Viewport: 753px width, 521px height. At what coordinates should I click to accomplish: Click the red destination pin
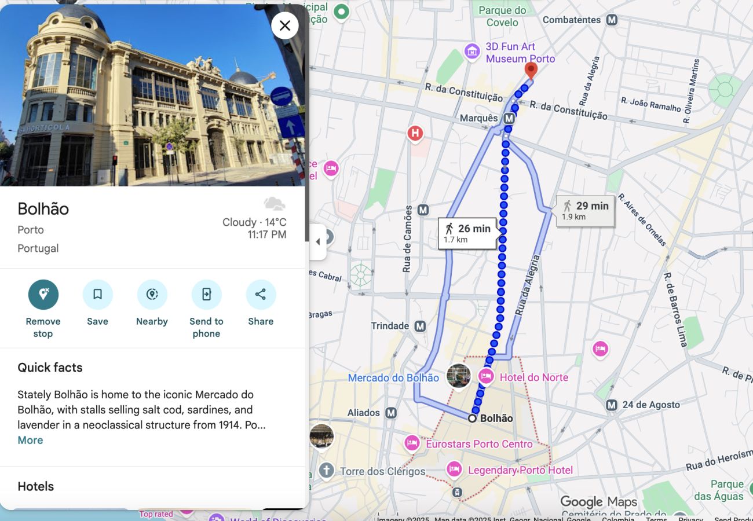coord(530,71)
